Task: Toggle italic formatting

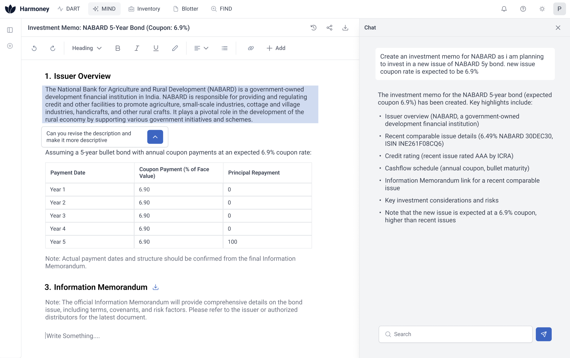Action: [137, 48]
